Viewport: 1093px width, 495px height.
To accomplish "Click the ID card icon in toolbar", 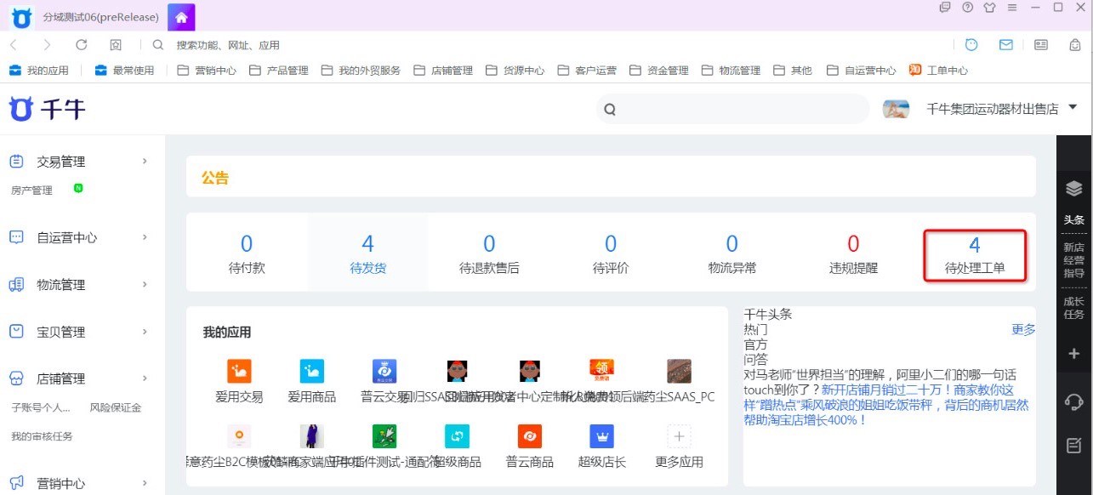I will coord(1041,44).
